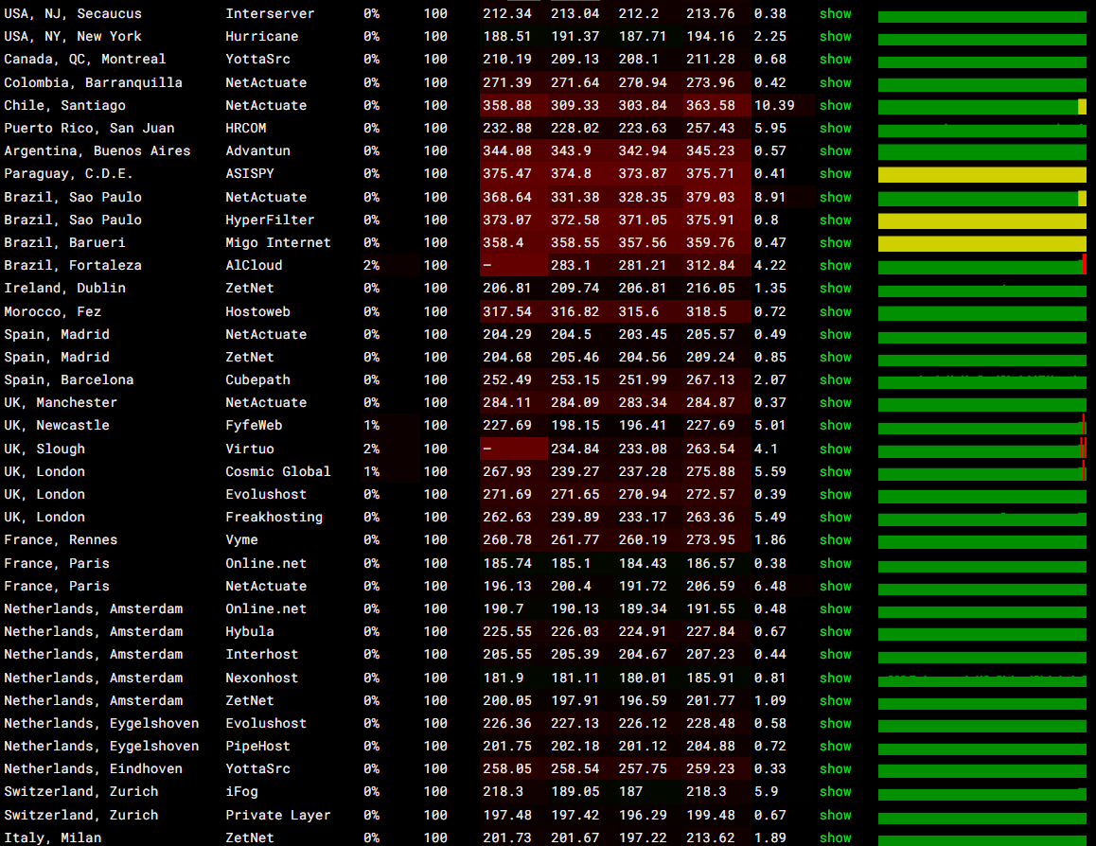
Task: Click latency graph bar for Fortaleza AlCloud
Action: pyautogui.click(x=982, y=267)
